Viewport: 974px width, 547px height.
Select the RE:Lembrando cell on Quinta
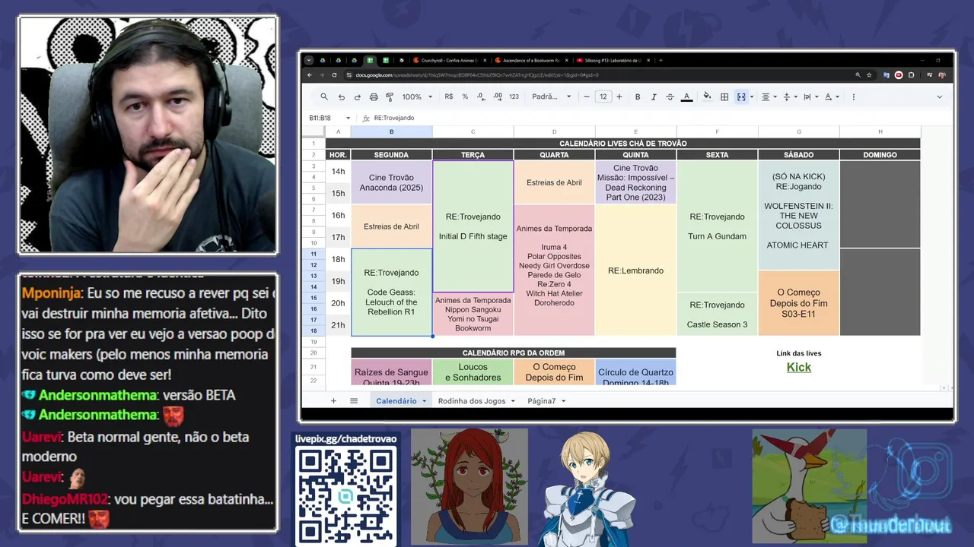635,270
